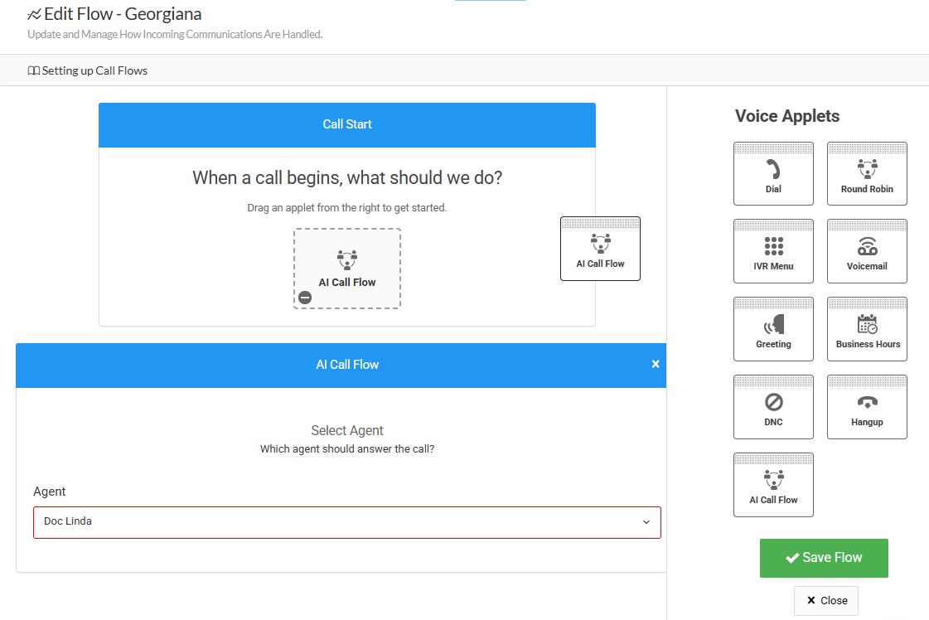Select the Dial voice applet
The width and height of the screenshot is (929, 620).
[773, 174]
